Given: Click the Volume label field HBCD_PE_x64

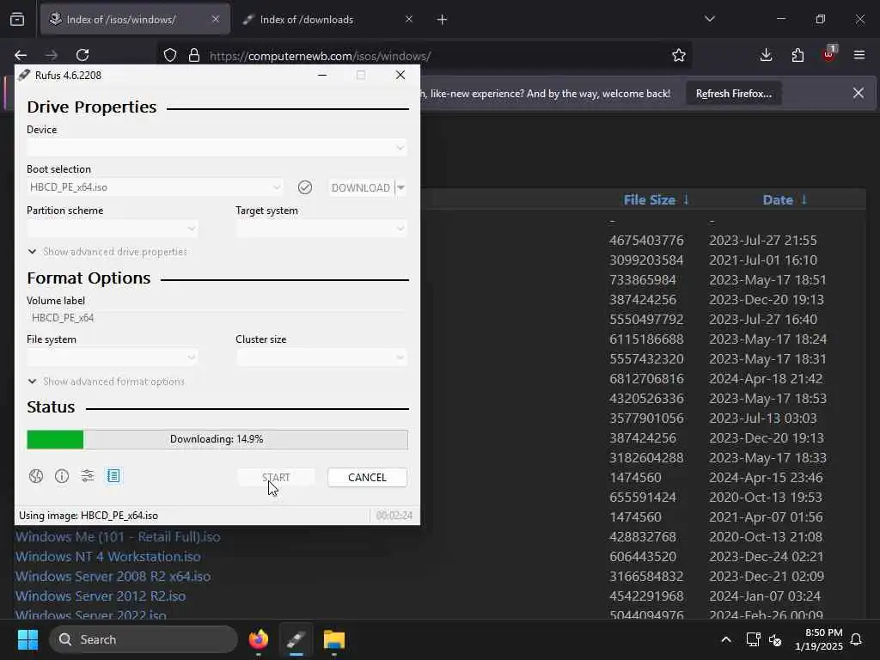Looking at the screenshot, I should click(217, 318).
